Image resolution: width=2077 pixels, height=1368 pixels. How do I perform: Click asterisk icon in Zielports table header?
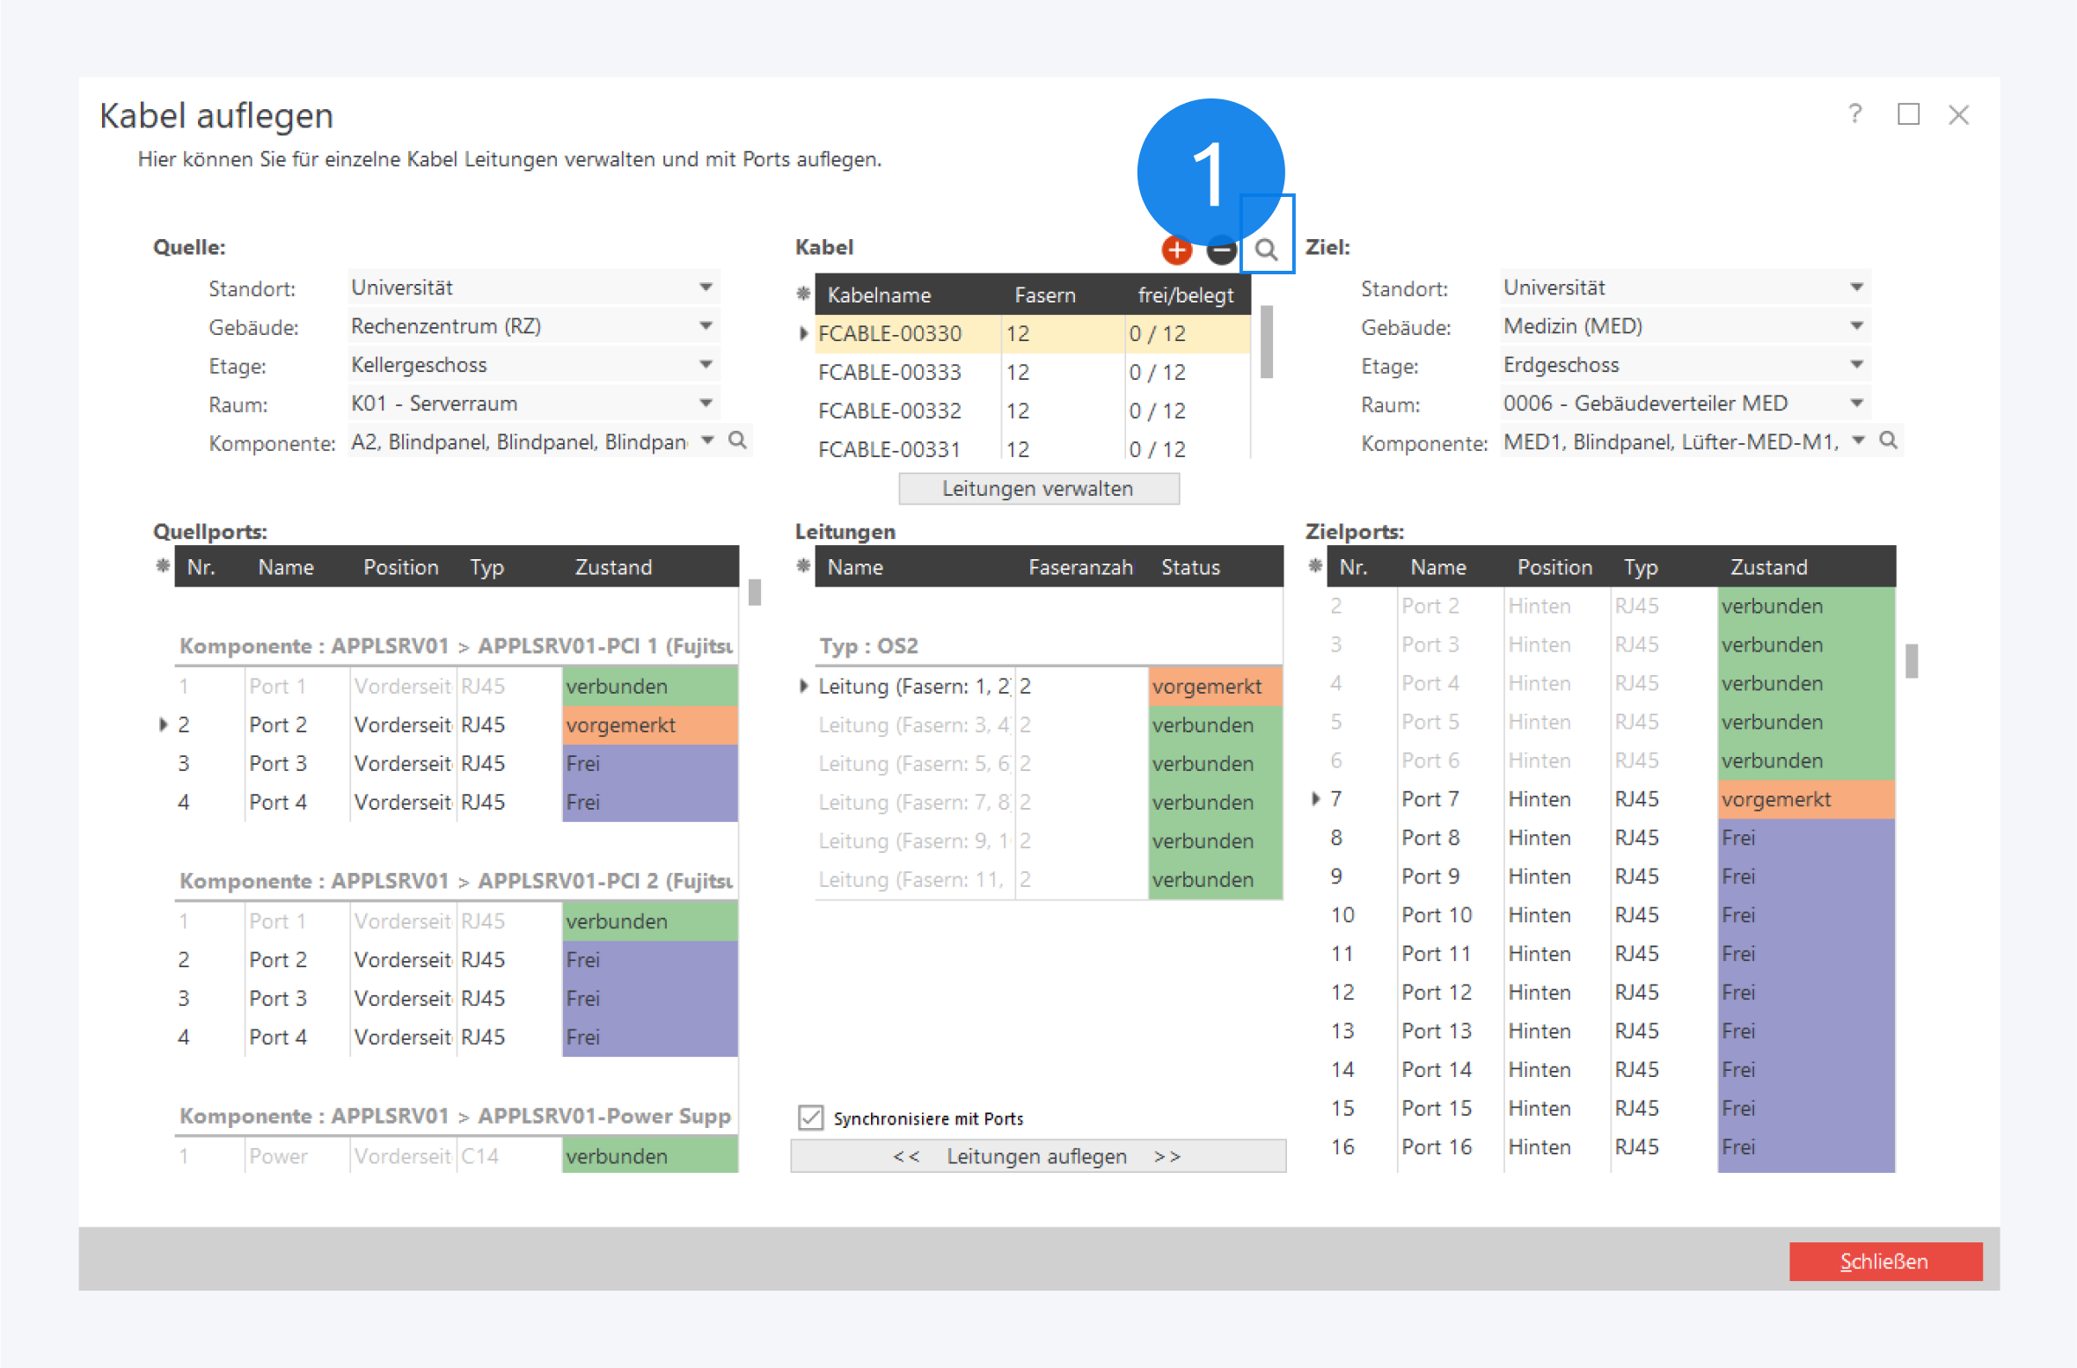1315,566
